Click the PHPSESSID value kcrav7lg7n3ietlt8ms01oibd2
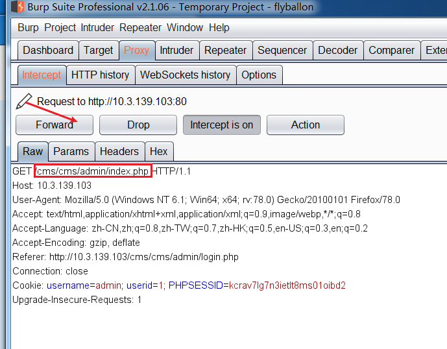The height and width of the screenshot is (349, 447). point(287,285)
